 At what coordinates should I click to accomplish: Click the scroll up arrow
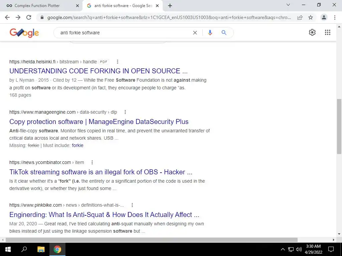coord(339,27)
